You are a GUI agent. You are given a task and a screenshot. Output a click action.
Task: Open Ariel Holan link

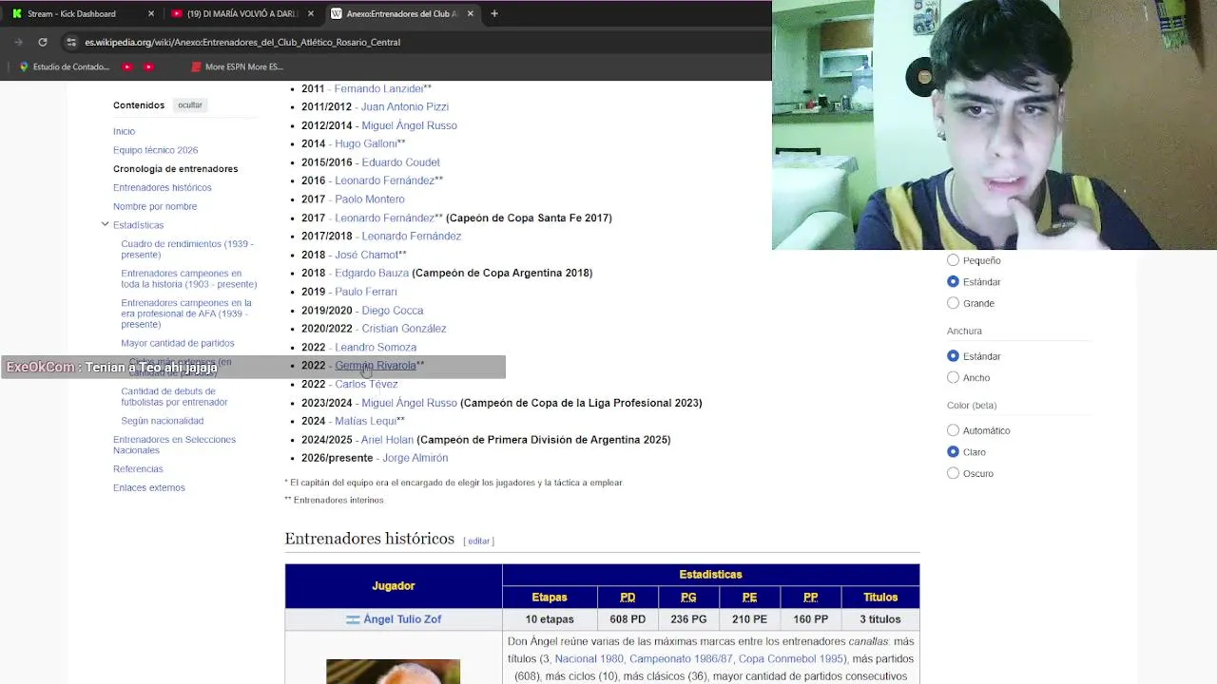tap(387, 440)
